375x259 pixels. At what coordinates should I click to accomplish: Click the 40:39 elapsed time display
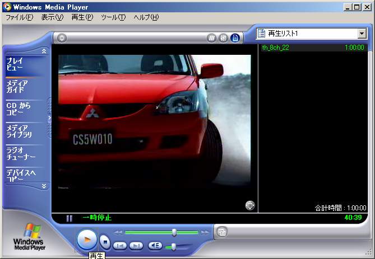coord(353,218)
